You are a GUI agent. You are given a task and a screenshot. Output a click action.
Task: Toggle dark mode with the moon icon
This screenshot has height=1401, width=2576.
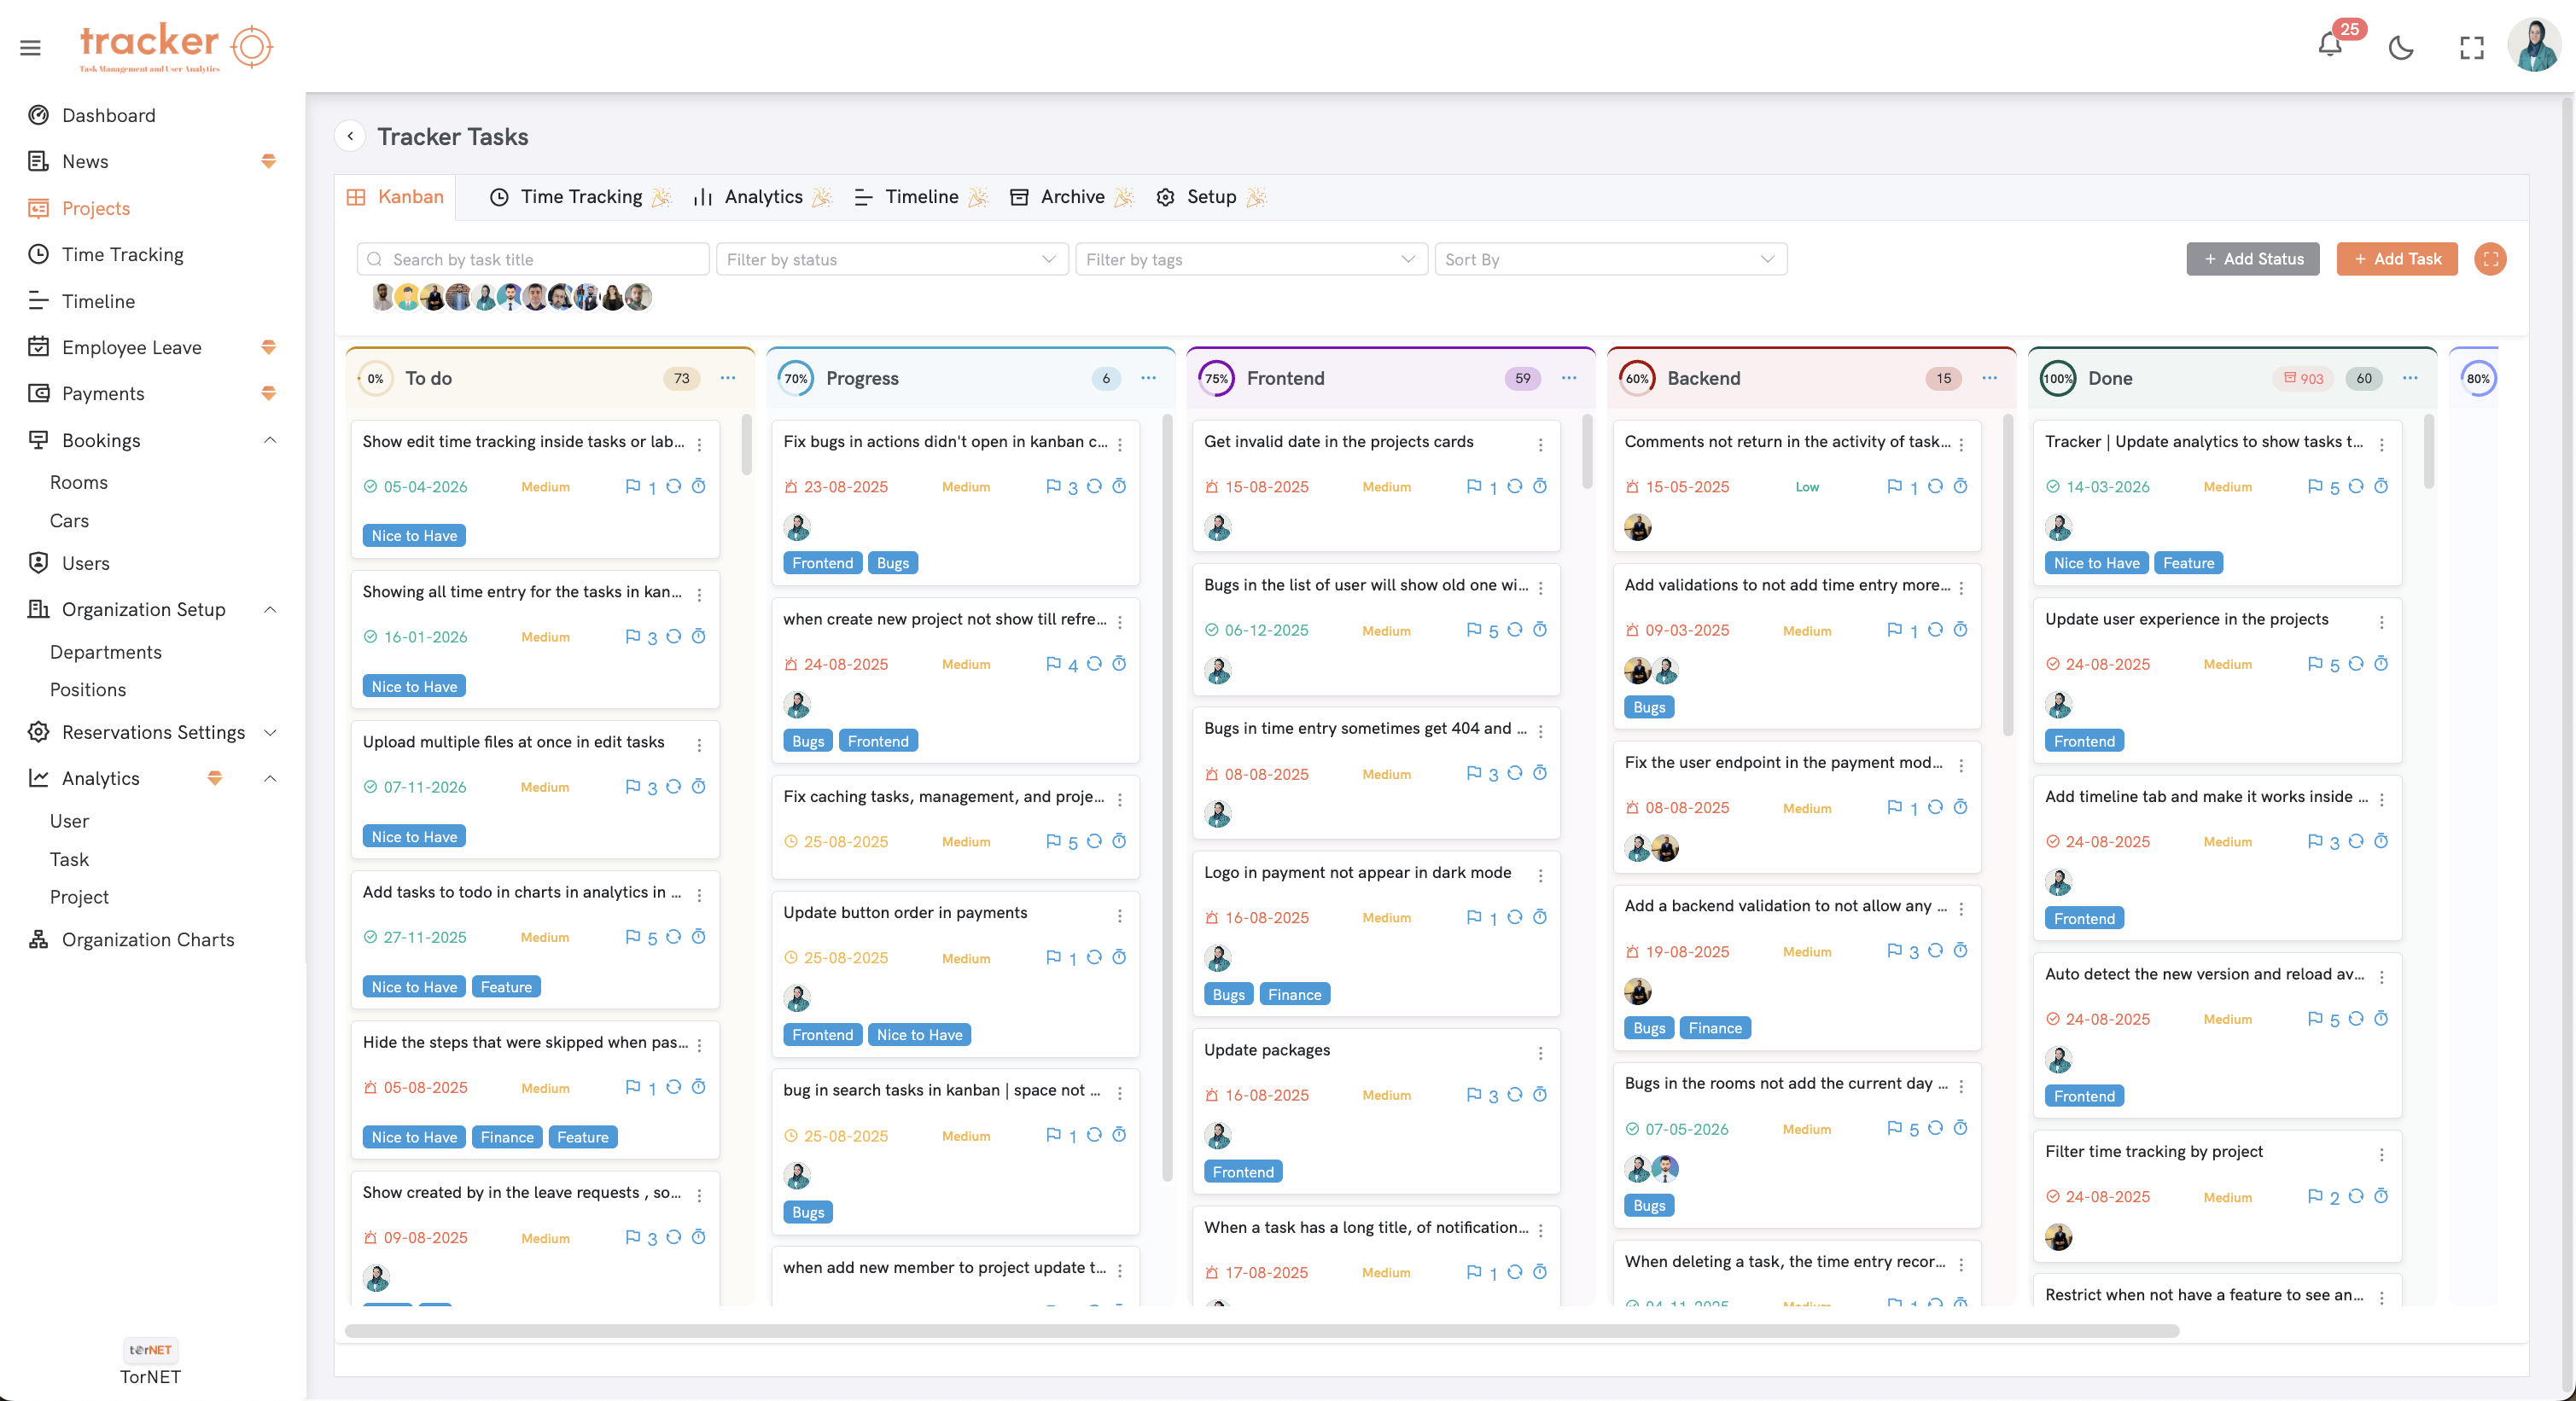(2402, 47)
